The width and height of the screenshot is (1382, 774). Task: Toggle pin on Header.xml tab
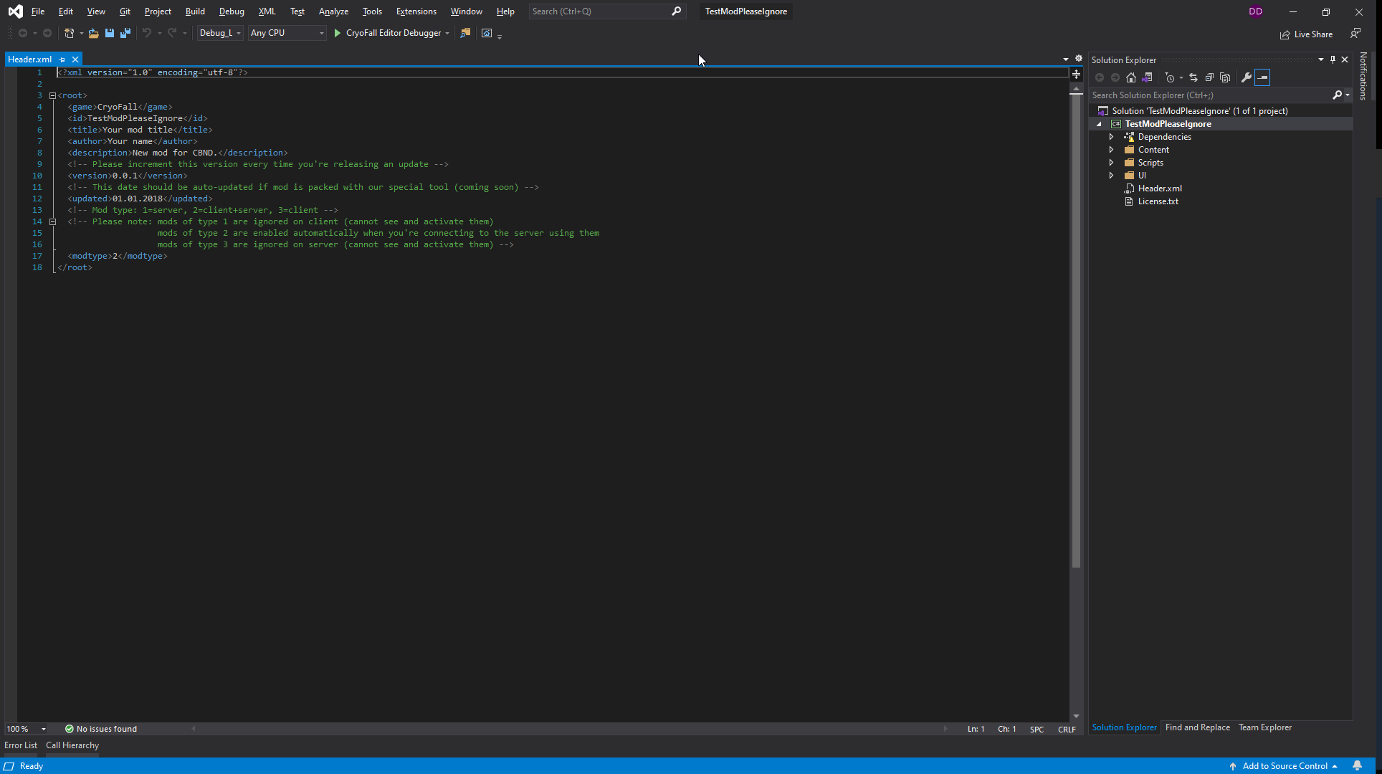click(x=62, y=59)
